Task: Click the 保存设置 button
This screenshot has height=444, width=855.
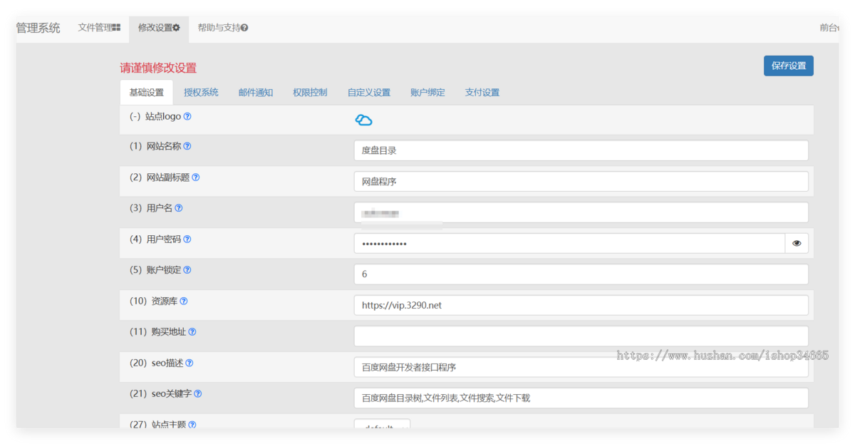Action: pyautogui.click(x=789, y=66)
